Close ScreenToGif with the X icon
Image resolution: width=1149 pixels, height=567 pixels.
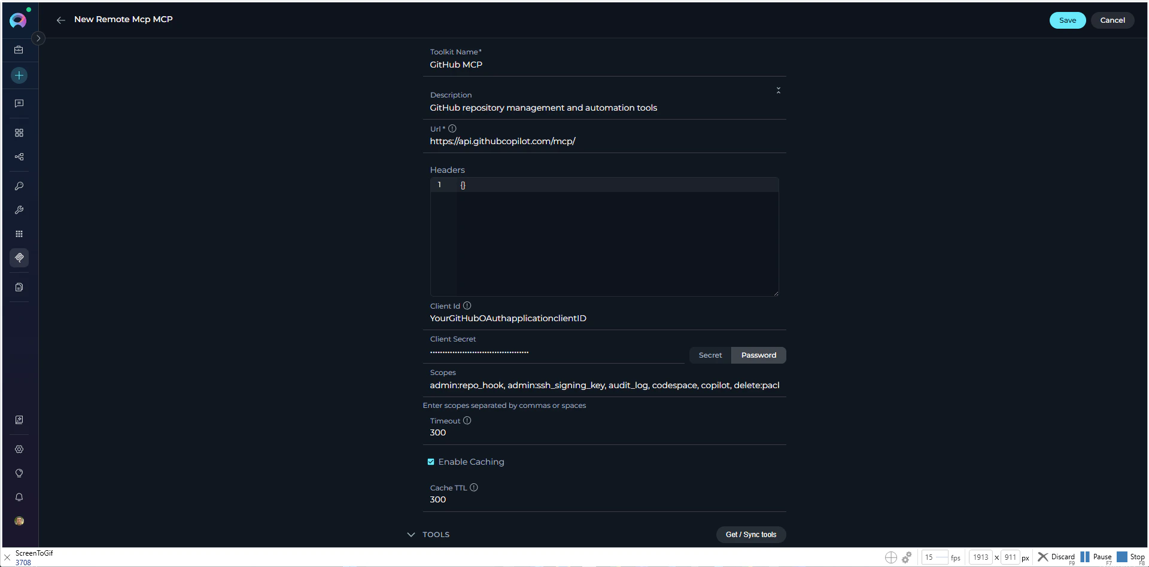pyautogui.click(x=7, y=557)
